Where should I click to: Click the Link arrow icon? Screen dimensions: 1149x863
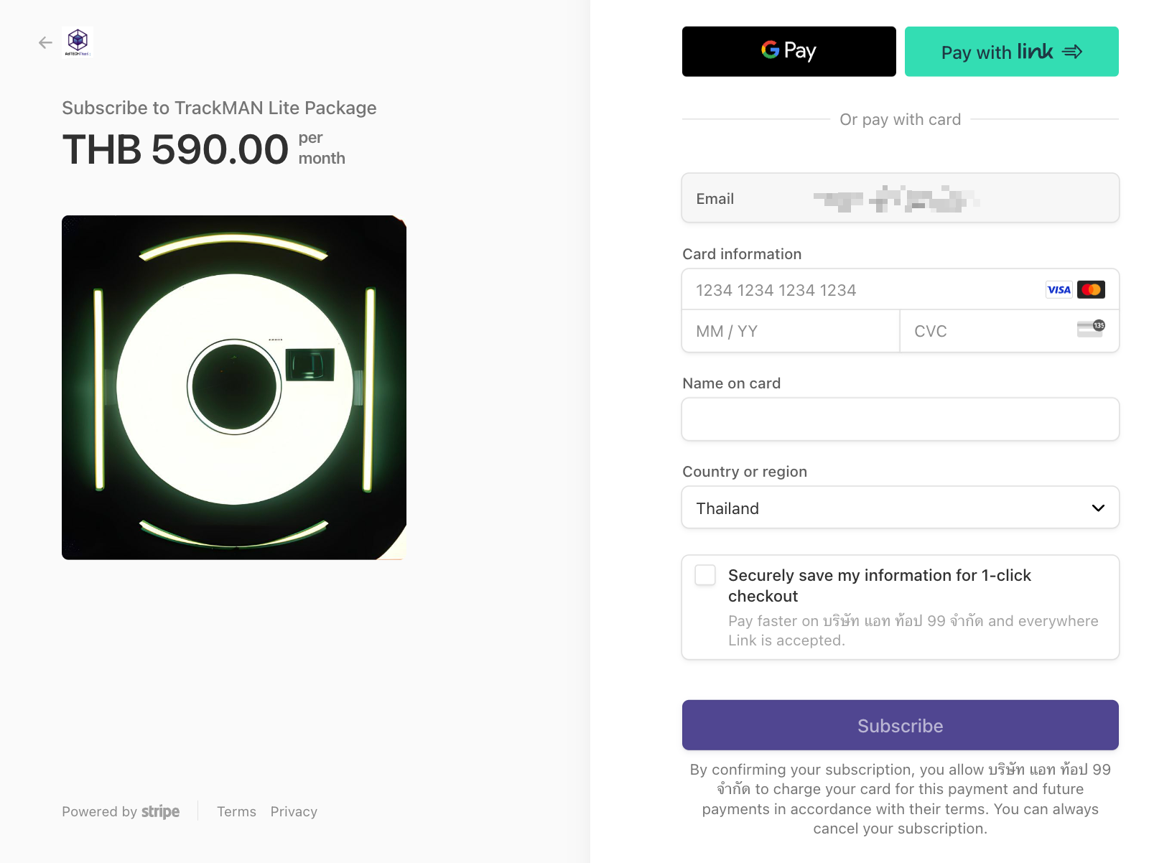pyautogui.click(x=1072, y=52)
